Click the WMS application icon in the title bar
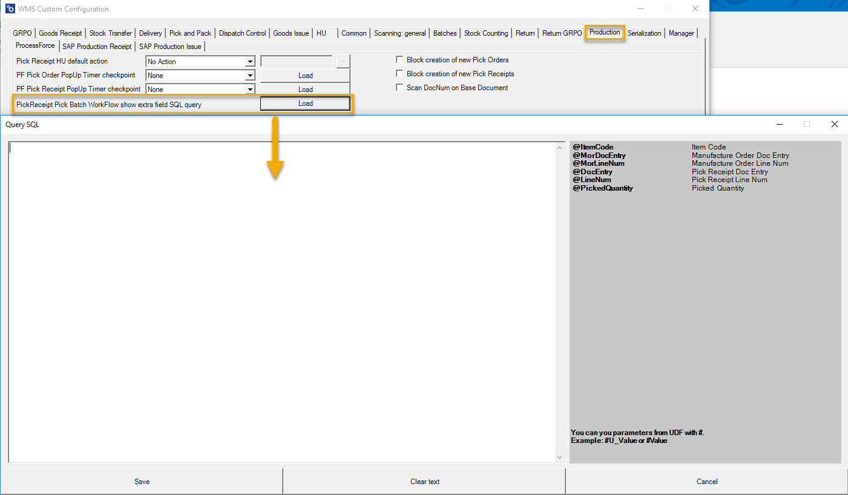This screenshot has width=848, height=495. 10,9
